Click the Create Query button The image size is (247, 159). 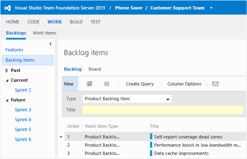pyautogui.click(x=140, y=84)
